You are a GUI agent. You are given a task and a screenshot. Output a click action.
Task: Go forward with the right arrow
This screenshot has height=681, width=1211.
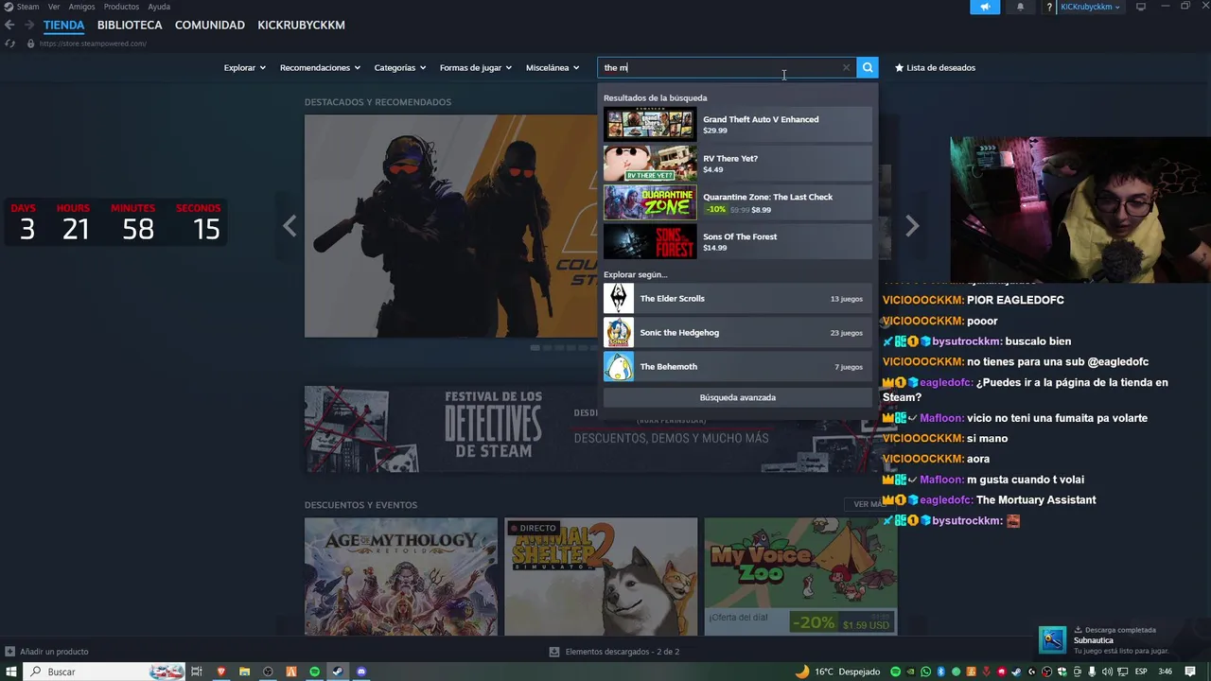(x=29, y=25)
